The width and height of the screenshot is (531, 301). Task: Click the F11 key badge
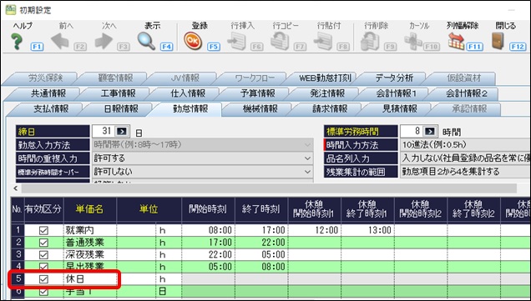[x=474, y=47]
